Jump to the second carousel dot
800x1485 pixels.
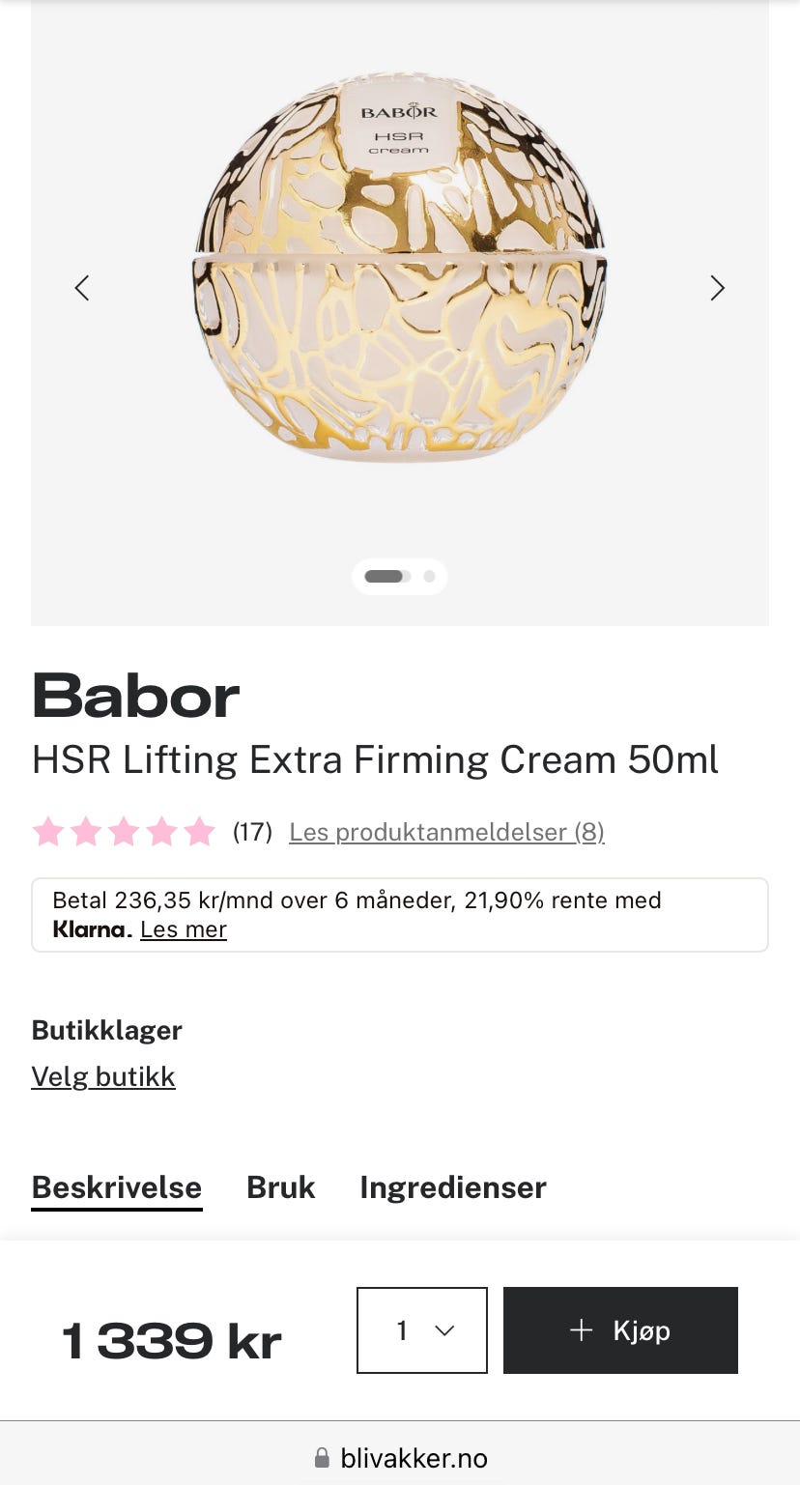pos(429,577)
